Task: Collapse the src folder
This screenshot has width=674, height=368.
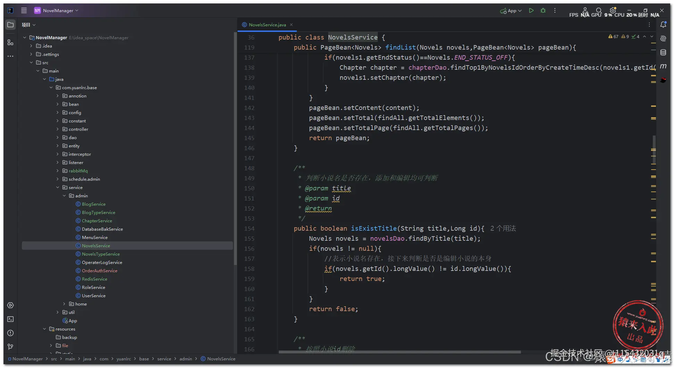Action: (31, 62)
